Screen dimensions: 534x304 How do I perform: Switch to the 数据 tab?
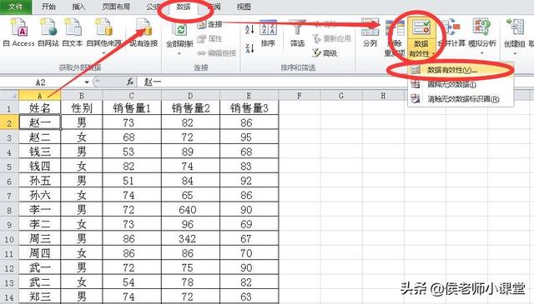(x=184, y=7)
